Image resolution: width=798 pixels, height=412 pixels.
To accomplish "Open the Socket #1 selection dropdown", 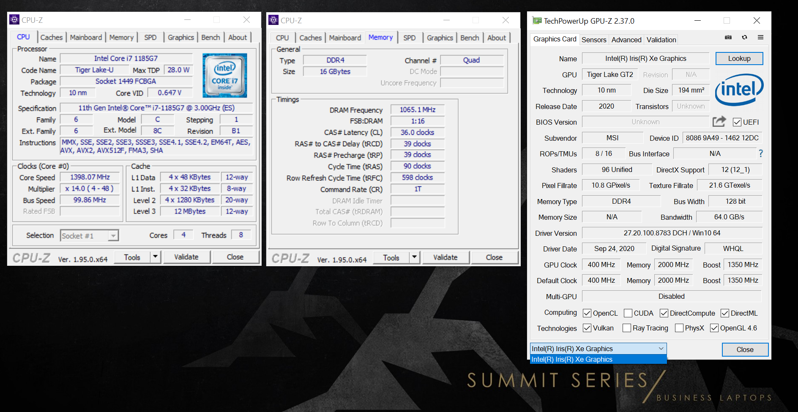I will pyautogui.click(x=90, y=235).
